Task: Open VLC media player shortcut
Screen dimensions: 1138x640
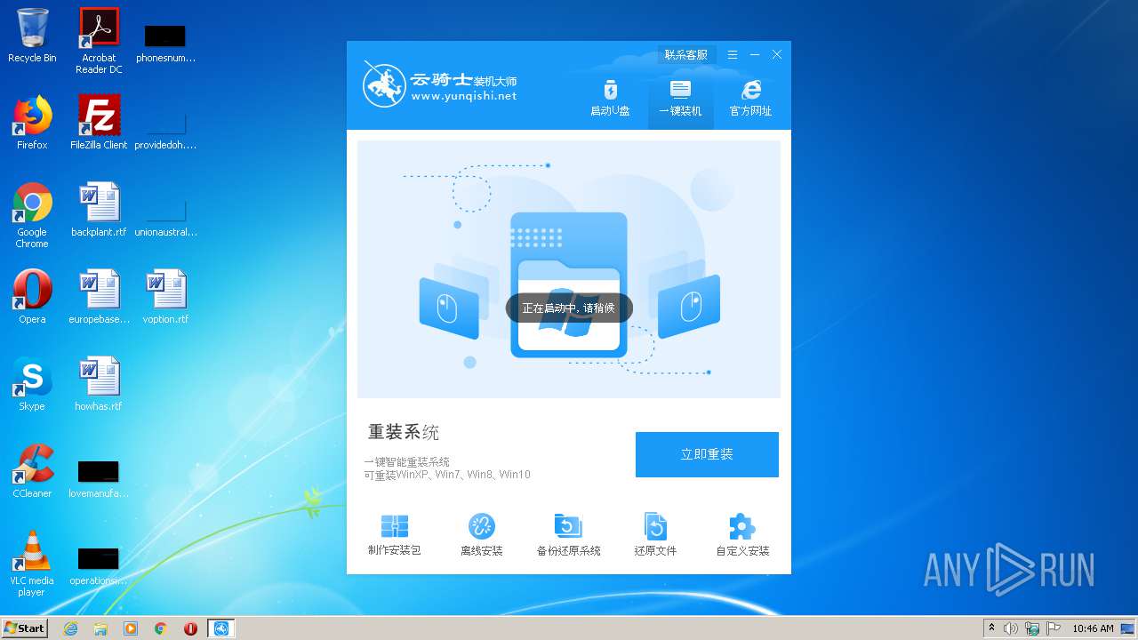Action: click(x=32, y=564)
